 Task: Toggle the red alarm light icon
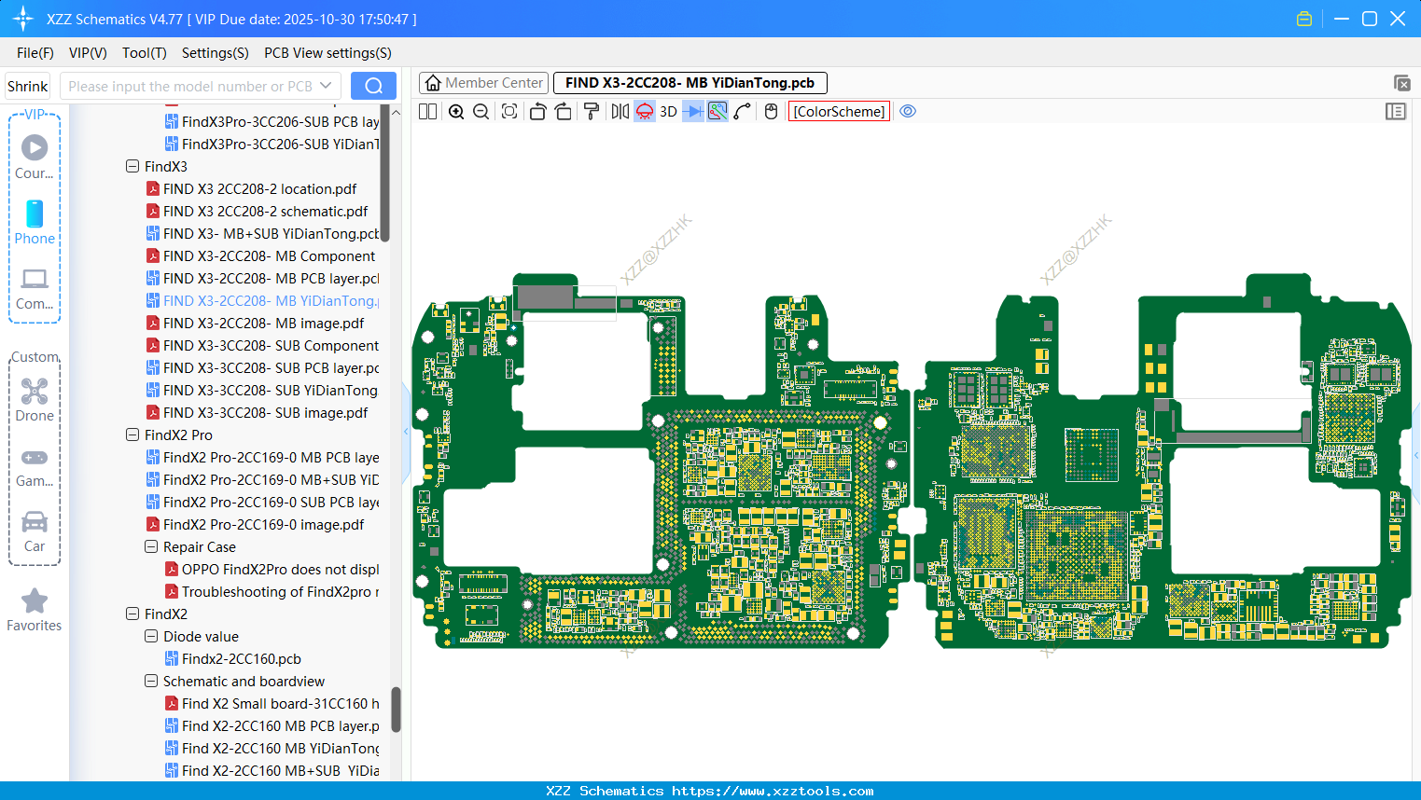pyautogui.click(x=645, y=112)
